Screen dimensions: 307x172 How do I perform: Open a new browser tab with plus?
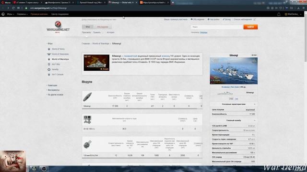click(x=173, y=2)
